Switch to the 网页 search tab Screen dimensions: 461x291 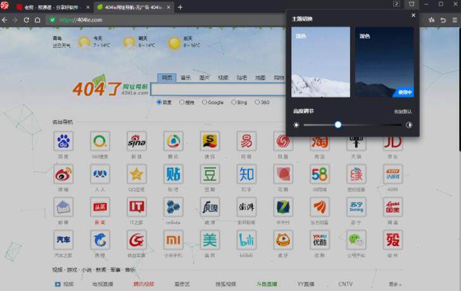[x=167, y=78]
